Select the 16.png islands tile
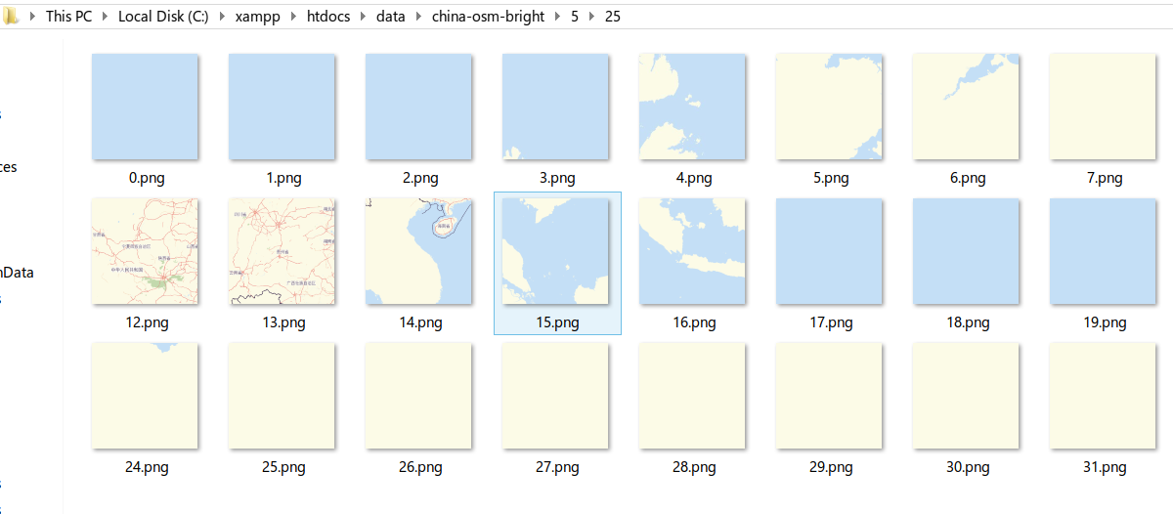The image size is (1173, 514). click(692, 251)
